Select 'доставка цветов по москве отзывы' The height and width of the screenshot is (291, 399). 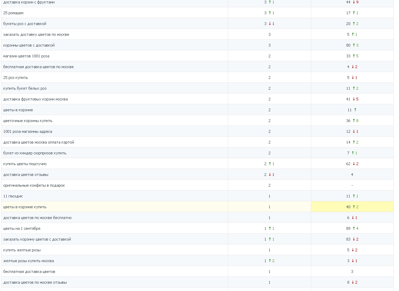click(35, 283)
